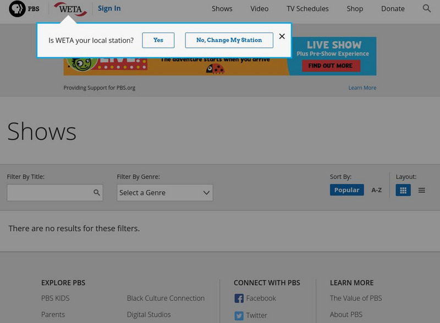Open Donate in the top navigation
The width and height of the screenshot is (440, 323).
click(393, 9)
